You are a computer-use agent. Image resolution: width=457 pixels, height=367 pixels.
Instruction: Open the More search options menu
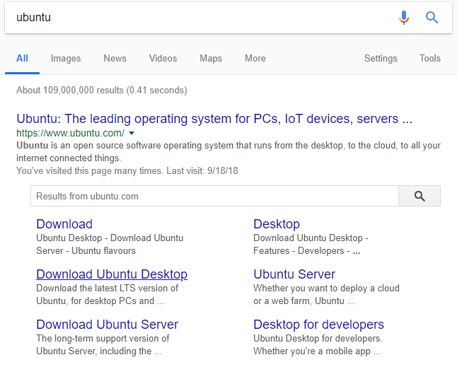pos(255,58)
